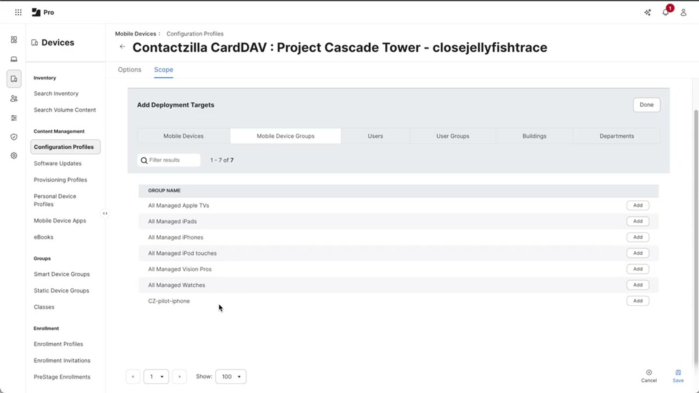The width and height of the screenshot is (699, 393).
Task: Go back using the left arrow
Action: pos(122,47)
